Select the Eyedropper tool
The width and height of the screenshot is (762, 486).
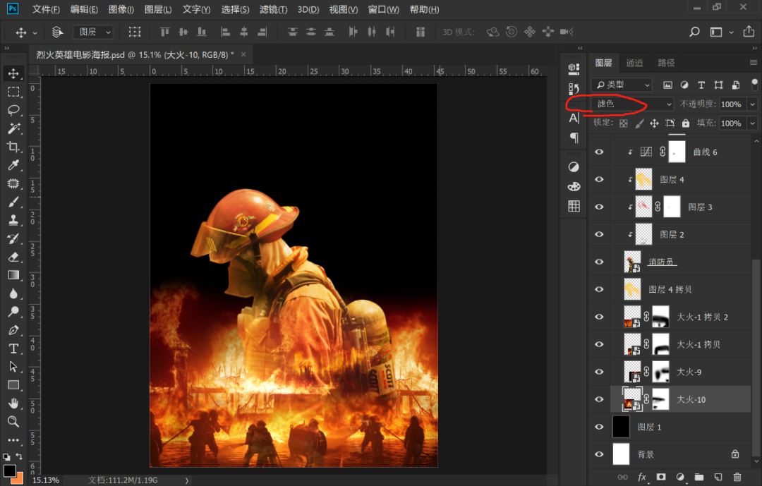[x=13, y=165]
